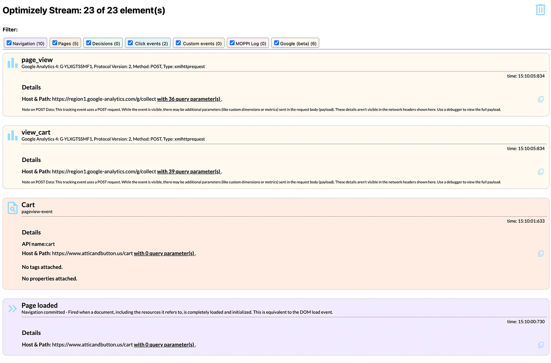Viewport: 551px width, 363px height.
Task: Disable the Decisions (0) filter
Action: click(x=89, y=43)
